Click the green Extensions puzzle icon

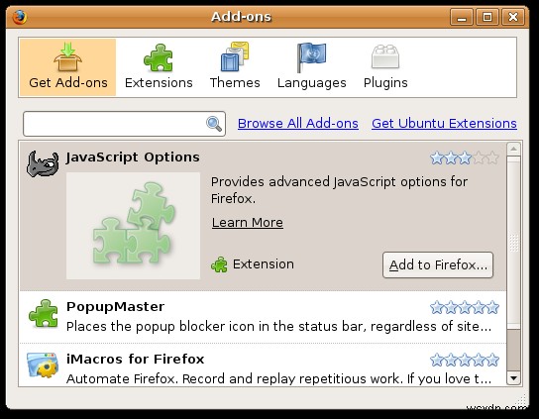point(159,57)
